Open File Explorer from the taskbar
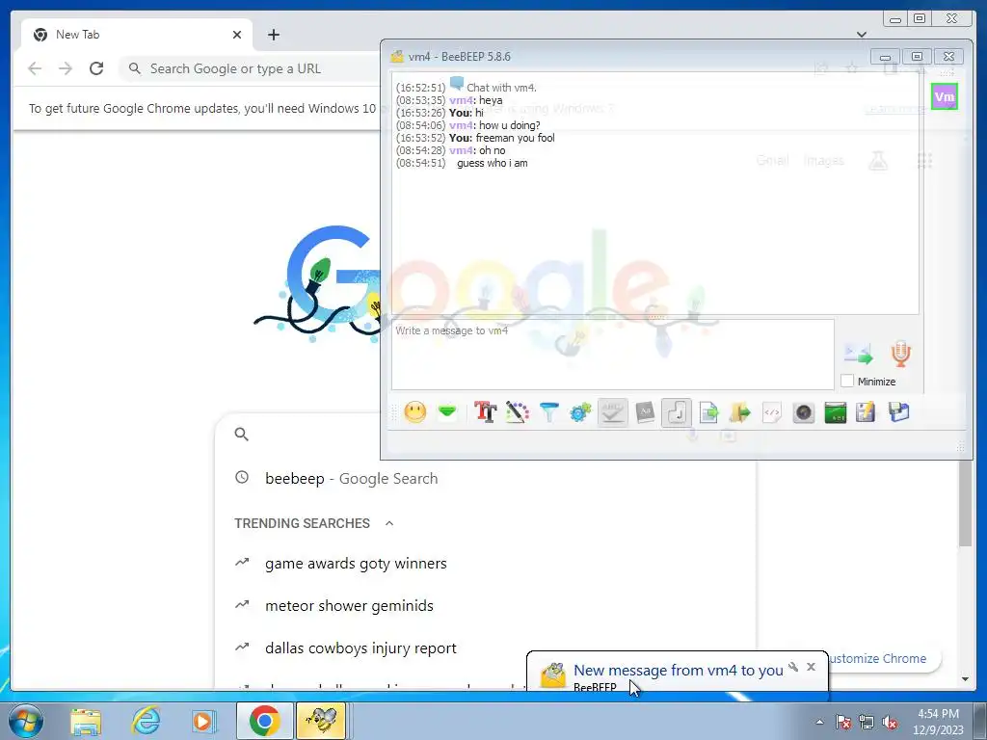Screen dimensions: 987x740 tap(86, 721)
